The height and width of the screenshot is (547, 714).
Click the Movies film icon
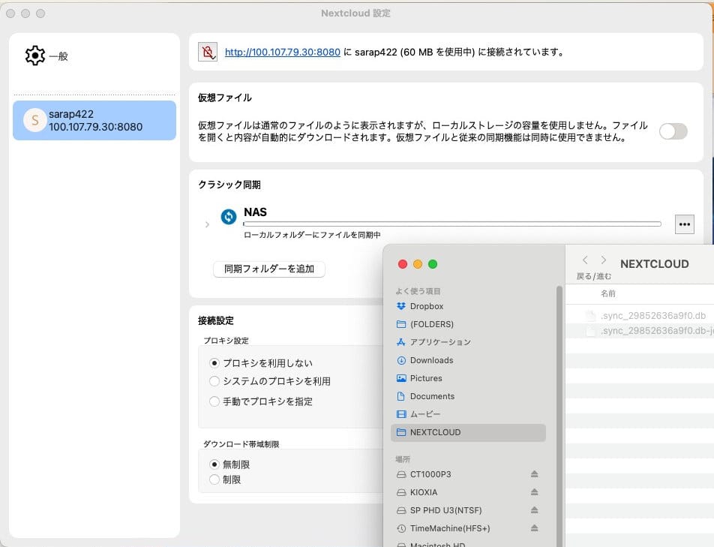click(x=401, y=414)
